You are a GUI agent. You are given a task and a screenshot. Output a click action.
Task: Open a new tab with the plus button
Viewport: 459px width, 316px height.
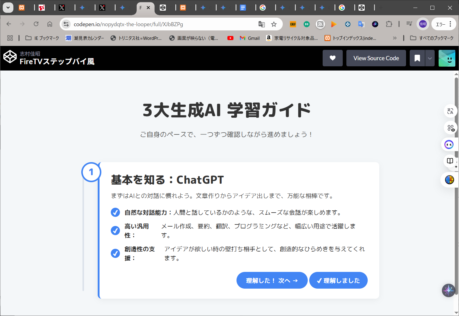(x=381, y=8)
